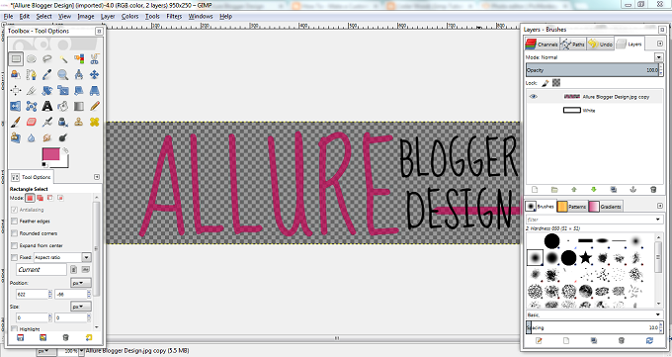
Task: Switch to the Patterns tab
Action: click(572, 207)
